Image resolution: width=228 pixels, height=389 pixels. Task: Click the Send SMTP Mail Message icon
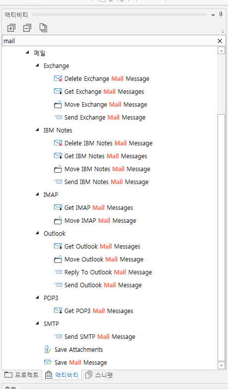[x=58, y=336]
